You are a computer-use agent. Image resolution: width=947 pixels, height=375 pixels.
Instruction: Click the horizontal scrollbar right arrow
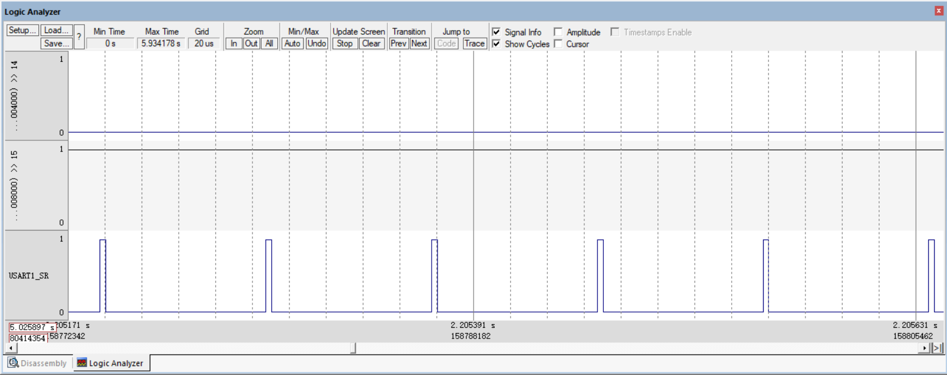pyautogui.click(x=925, y=348)
